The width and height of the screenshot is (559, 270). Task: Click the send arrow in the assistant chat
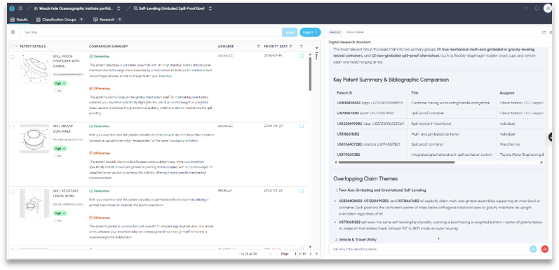[x=533, y=249]
